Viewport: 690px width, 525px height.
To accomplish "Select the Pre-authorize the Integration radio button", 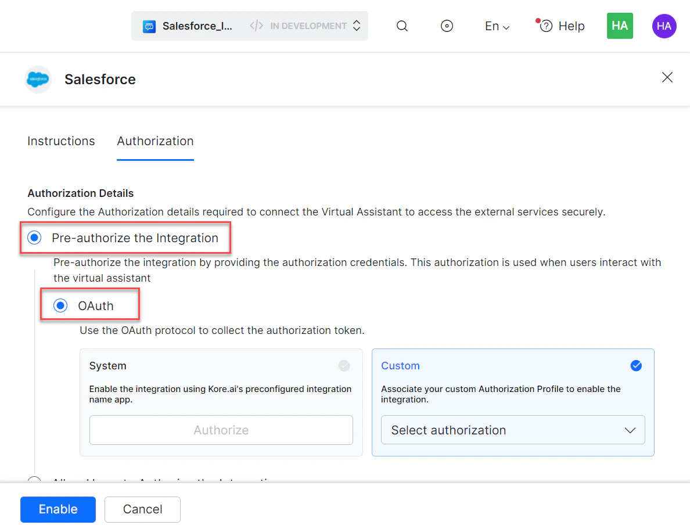I will [34, 238].
